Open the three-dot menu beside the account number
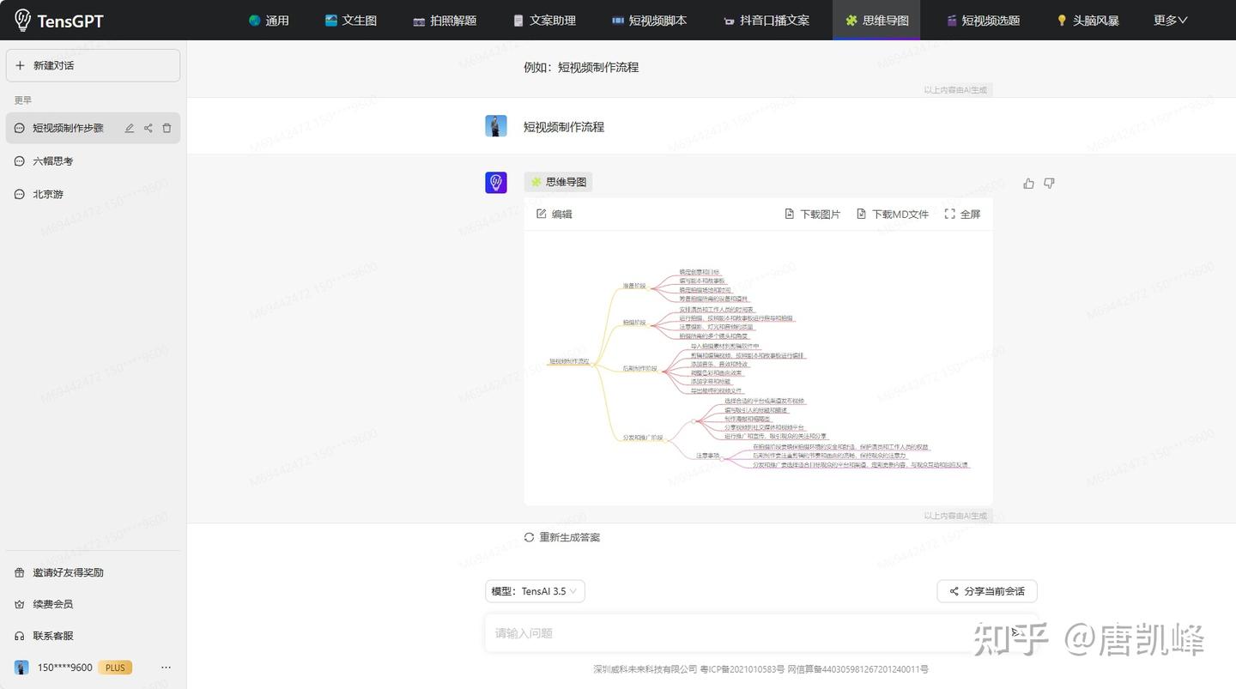 167,668
